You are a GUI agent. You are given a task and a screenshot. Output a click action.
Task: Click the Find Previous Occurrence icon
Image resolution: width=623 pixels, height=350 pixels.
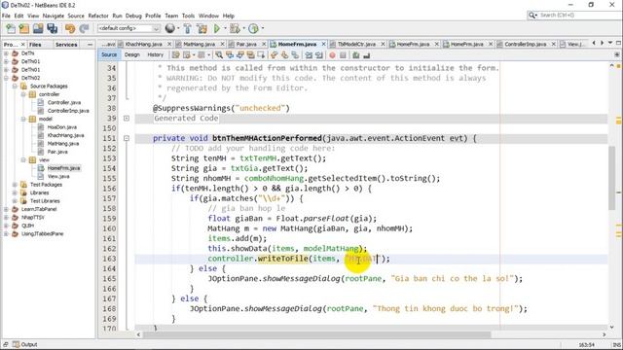point(230,55)
